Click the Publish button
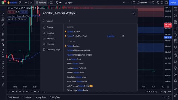 173,3
